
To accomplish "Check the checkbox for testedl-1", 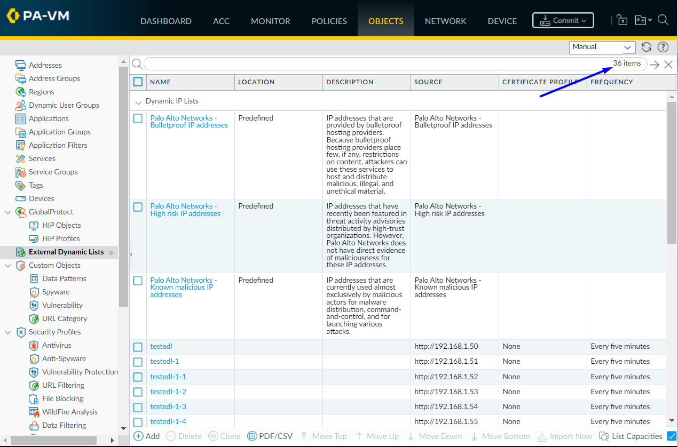I will coord(138,361).
